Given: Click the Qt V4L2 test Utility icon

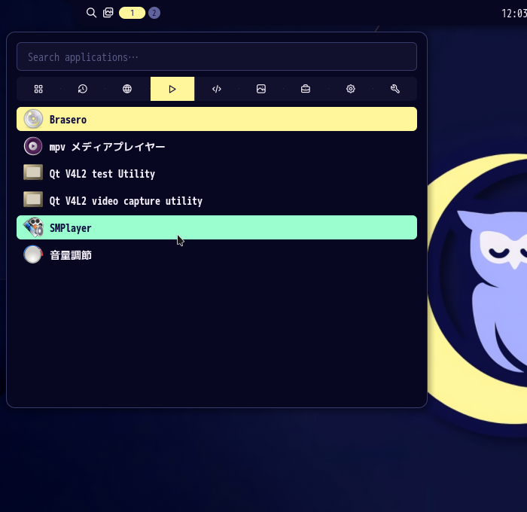Looking at the screenshot, I should coord(33,172).
